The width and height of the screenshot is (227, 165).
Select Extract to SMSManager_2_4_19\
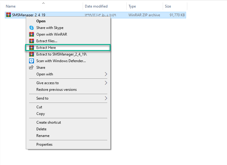[x=68, y=54]
